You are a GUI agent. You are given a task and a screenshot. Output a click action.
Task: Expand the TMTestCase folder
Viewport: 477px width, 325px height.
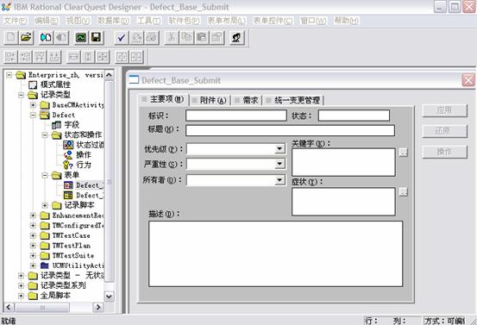33,235
